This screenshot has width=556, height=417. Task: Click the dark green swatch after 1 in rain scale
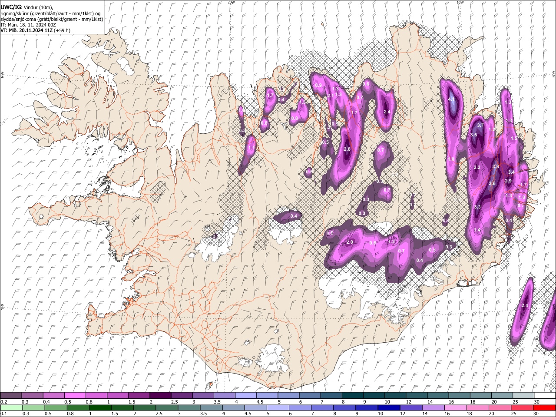[x=100, y=407]
